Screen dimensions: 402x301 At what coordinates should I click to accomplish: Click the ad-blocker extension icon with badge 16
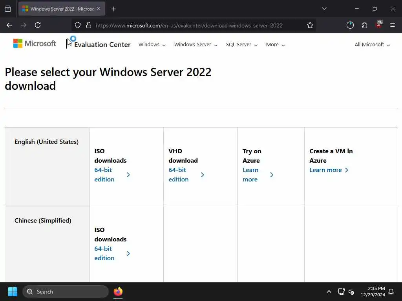click(x=379, y=25)
